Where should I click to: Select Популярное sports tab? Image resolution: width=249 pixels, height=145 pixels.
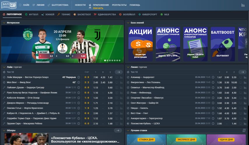[x=12, y=15]
